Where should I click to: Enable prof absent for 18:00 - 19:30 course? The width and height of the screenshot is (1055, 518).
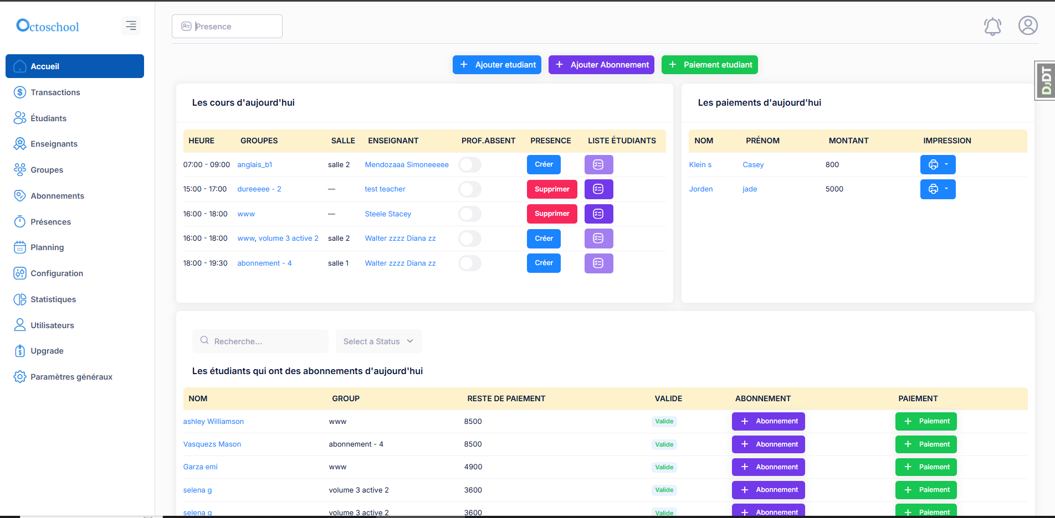pos(470,263)
